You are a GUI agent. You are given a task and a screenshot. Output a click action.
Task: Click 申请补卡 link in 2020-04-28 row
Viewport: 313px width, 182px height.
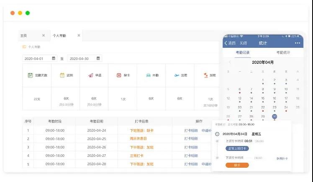pyautogui.click(x=206, y=164)
